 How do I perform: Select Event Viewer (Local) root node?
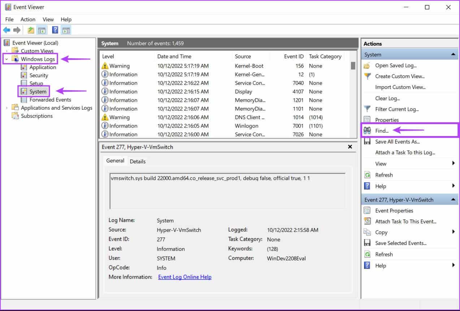tap(35, 43)
